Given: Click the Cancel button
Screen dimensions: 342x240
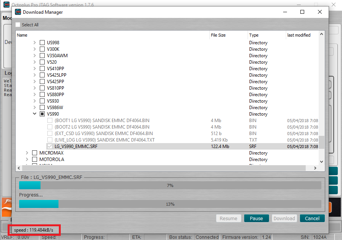Looking at the screenshot, I should pyautogui.click(x=312, y=218).
